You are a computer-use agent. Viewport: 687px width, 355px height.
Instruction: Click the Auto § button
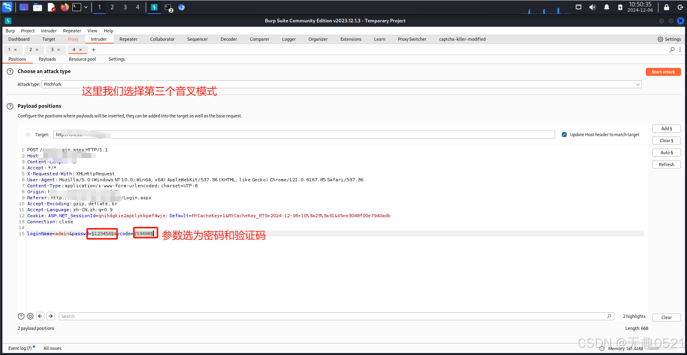click(x=666, y=153)
